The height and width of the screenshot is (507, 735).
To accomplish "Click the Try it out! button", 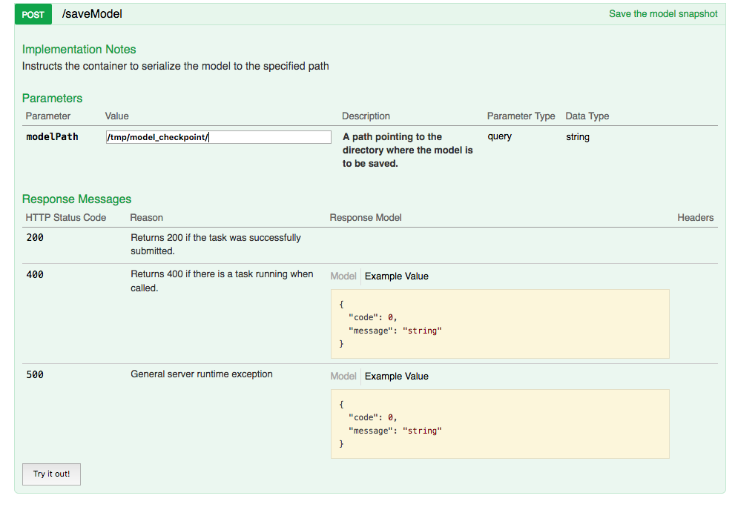I will click(x=52, y=474).
